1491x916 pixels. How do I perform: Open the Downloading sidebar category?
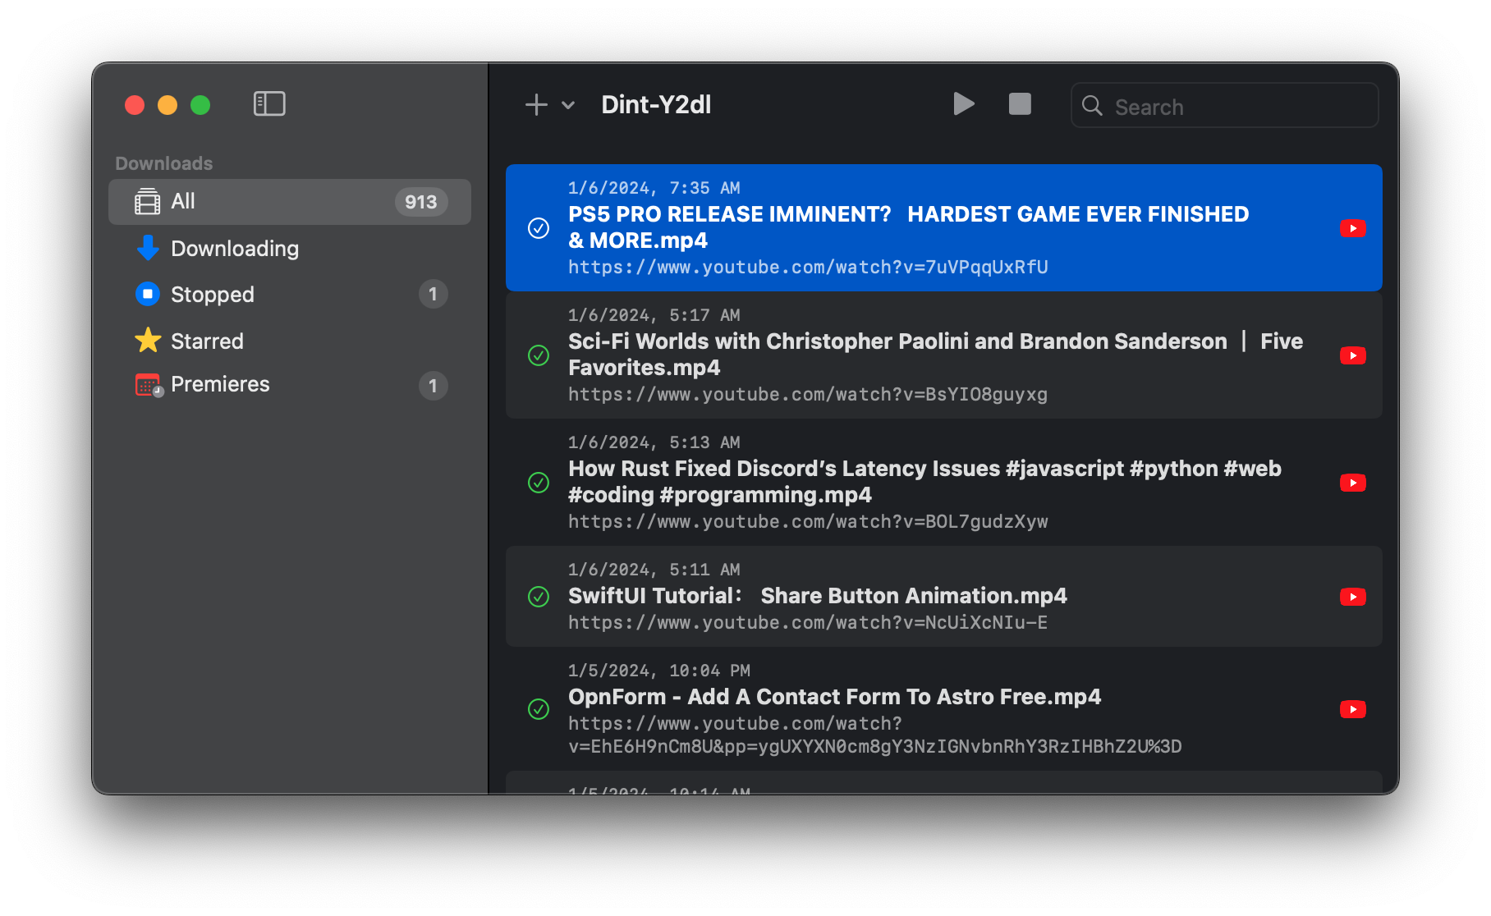click(290, 249)
